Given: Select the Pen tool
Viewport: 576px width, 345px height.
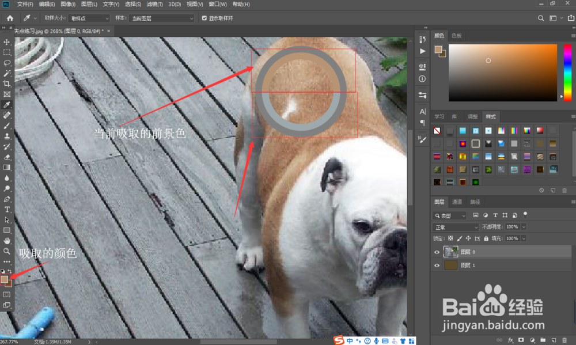Looking at the screenshot, I should pyautogui.click(x=6, y=199).
